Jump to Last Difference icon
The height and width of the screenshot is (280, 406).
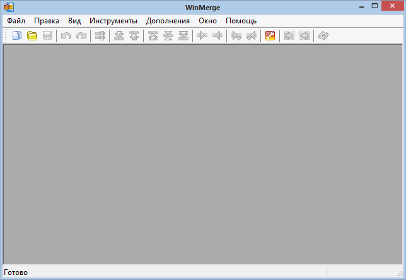[x=183, y=35]
